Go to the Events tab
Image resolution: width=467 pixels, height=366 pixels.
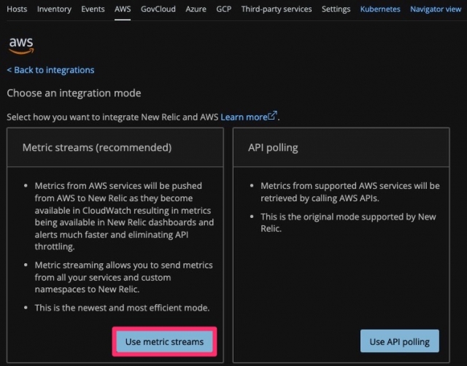tap(93, 9)
